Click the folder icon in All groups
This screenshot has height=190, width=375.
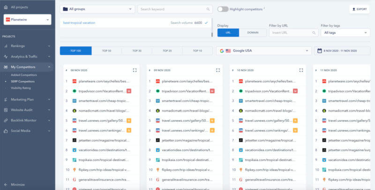click(65, 9)
